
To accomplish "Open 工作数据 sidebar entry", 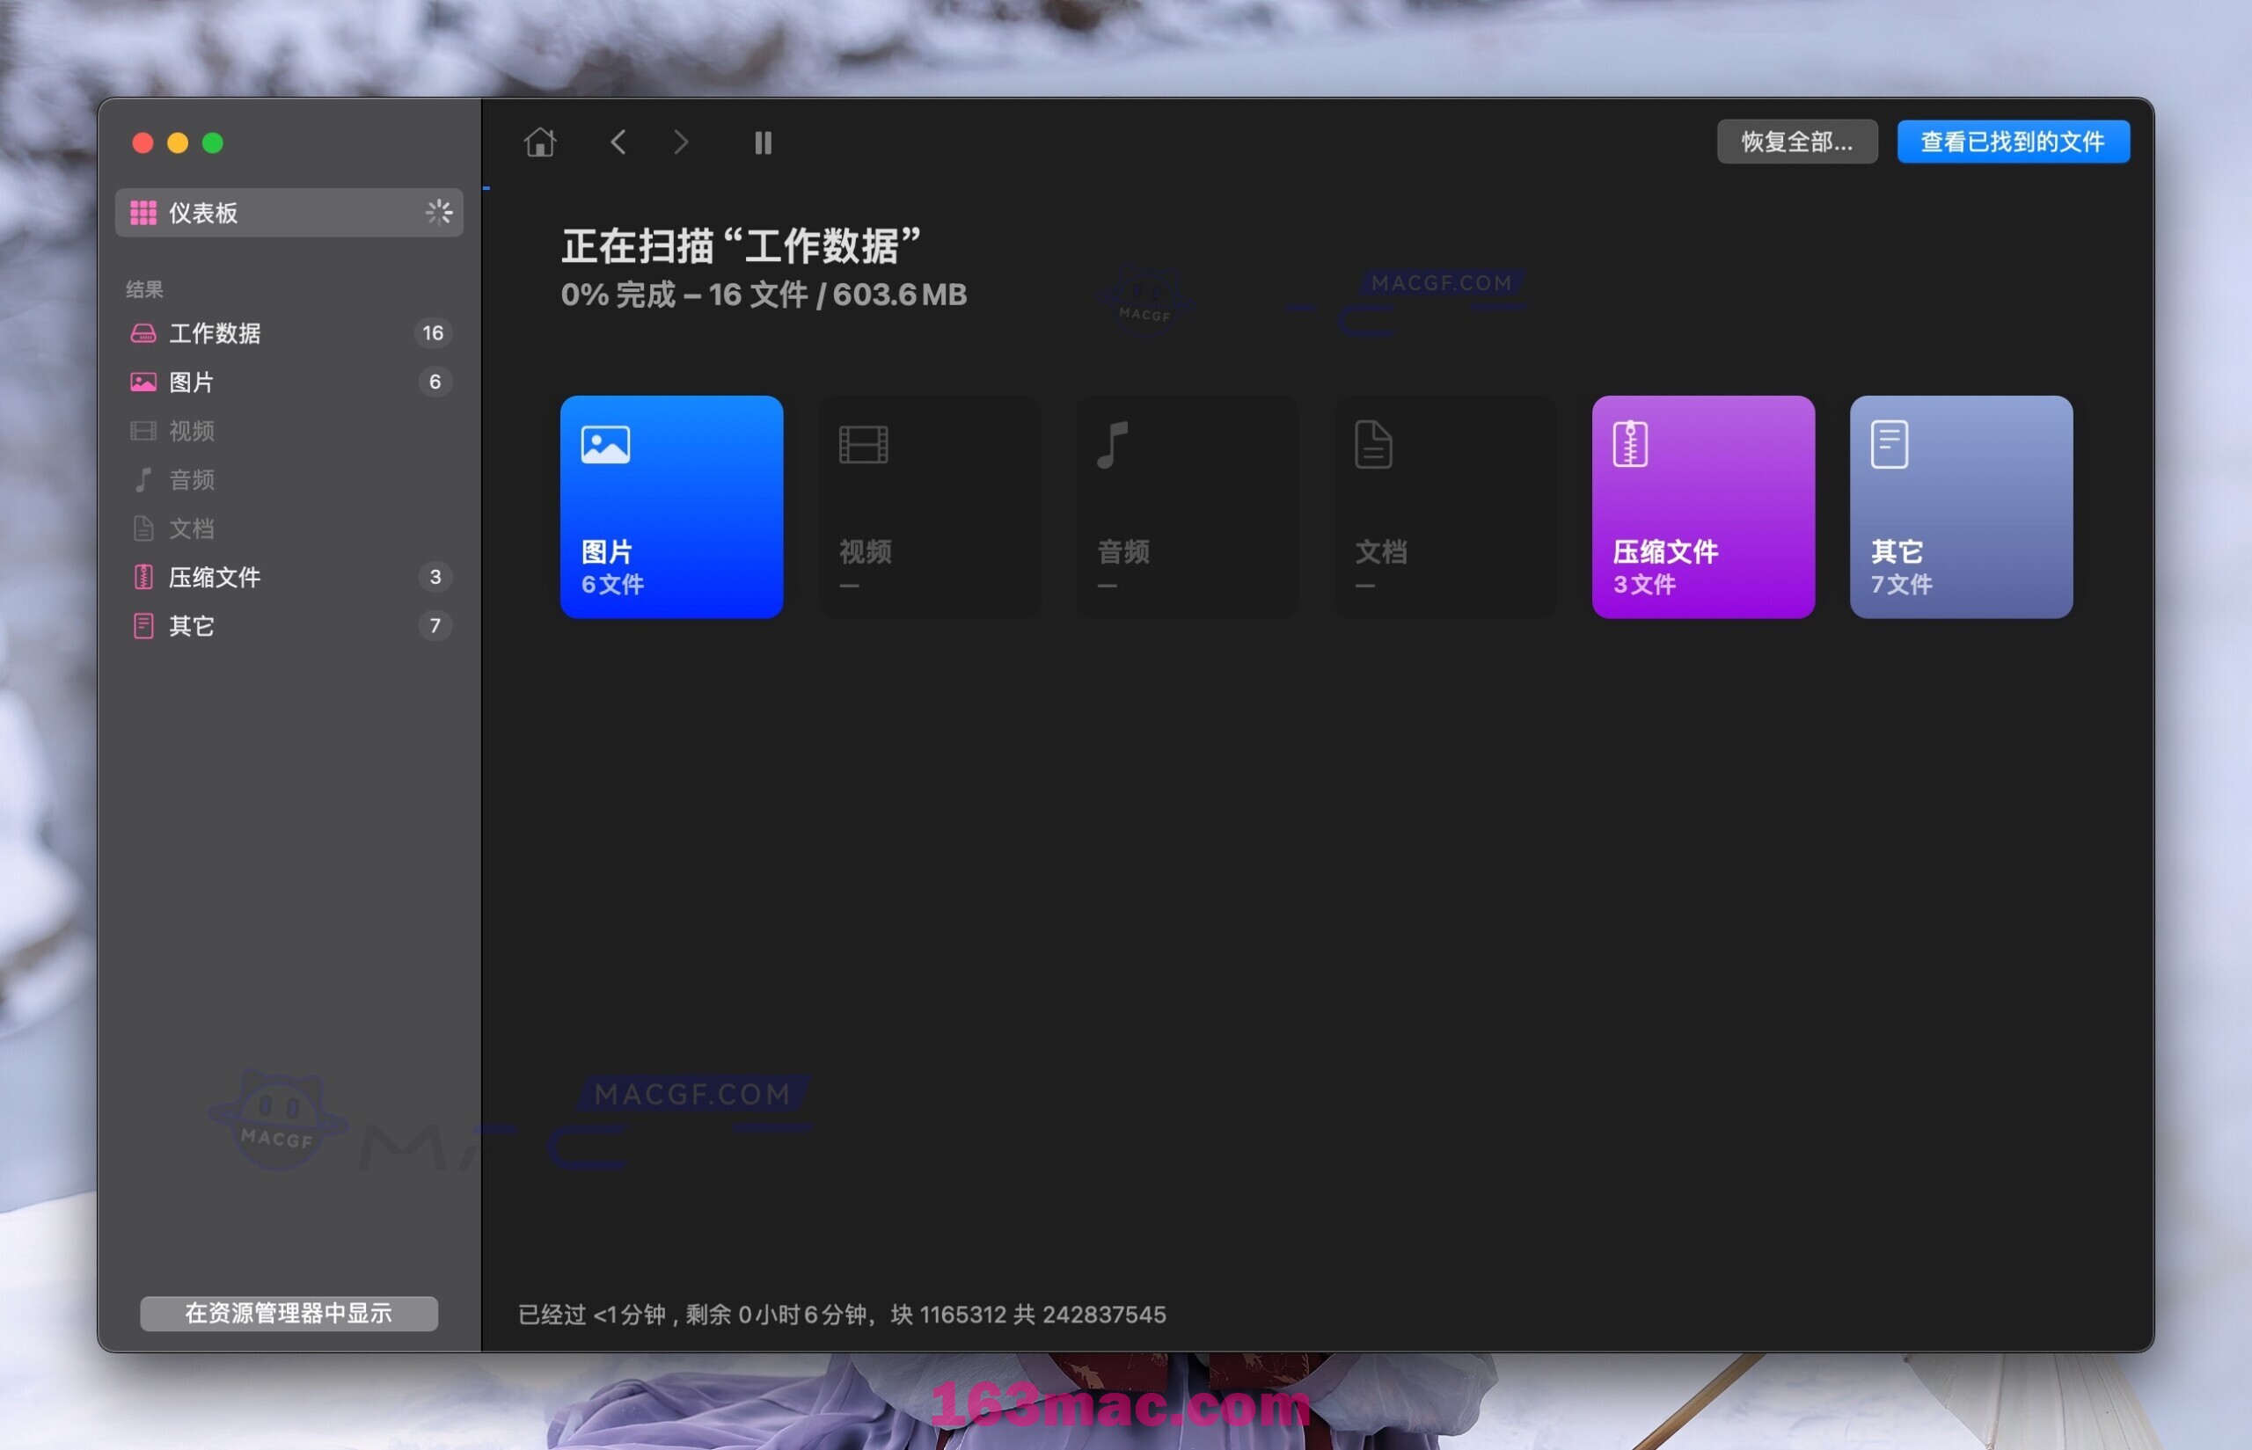I will point(289,333).
